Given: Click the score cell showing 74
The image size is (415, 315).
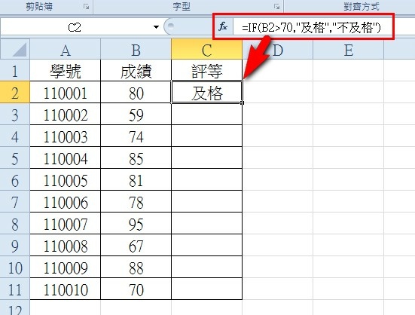Looking at the screenshot, I should [x=136, y=136].
